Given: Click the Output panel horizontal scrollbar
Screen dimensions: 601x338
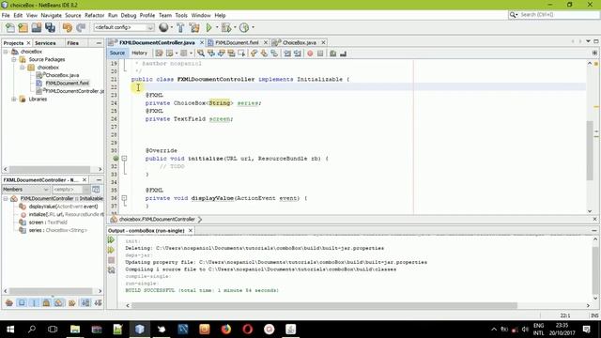Looking at the screenshot, I should pos(324,305).
